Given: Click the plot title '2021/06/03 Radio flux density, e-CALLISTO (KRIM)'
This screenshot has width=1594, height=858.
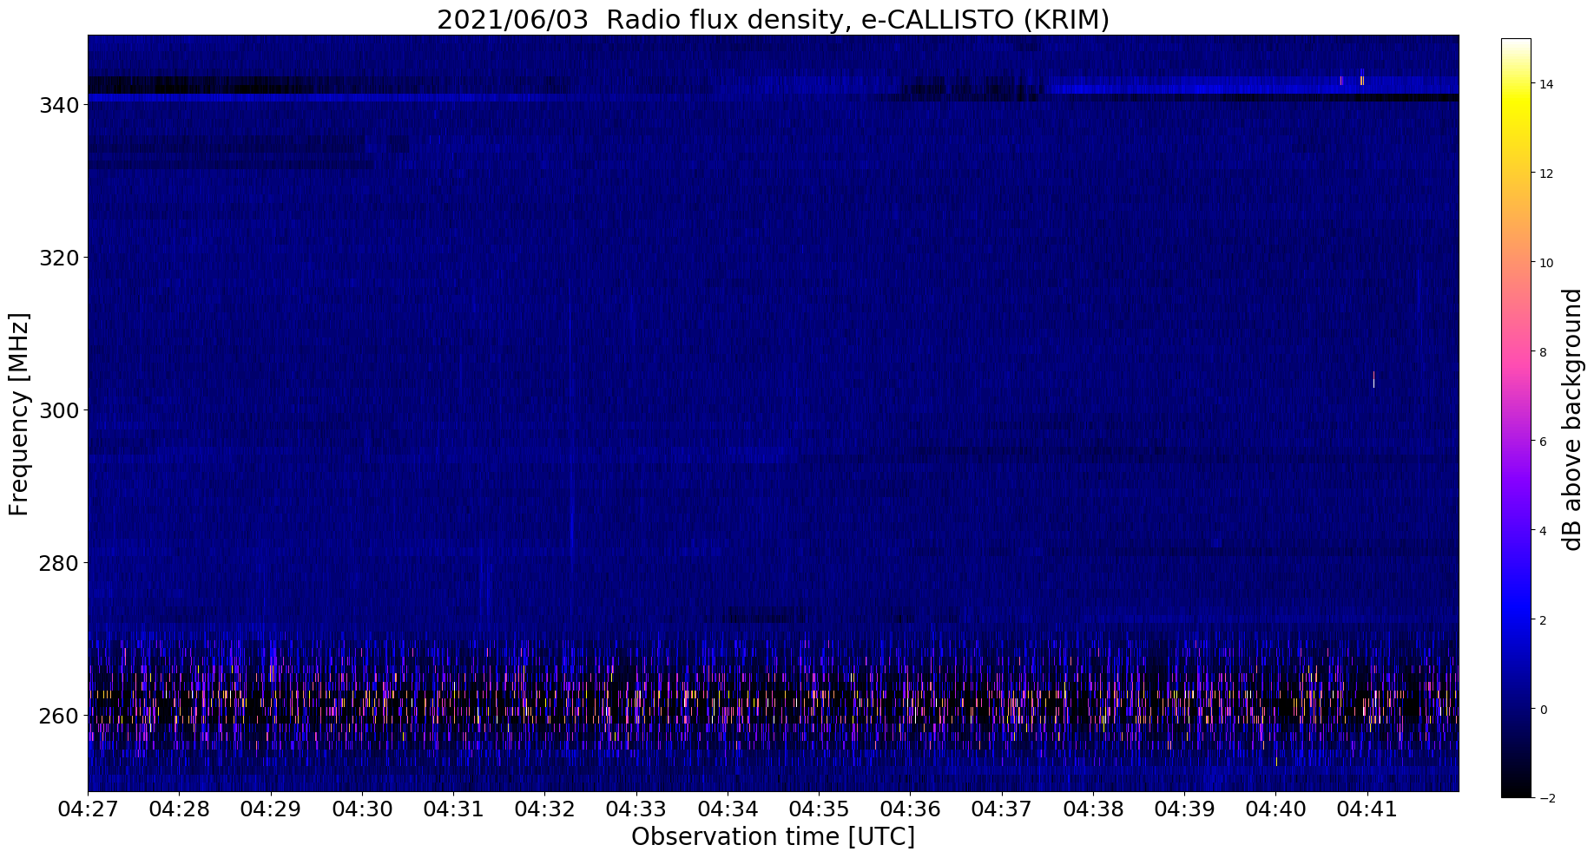Looking at the screenshot, I should (773, 19).
